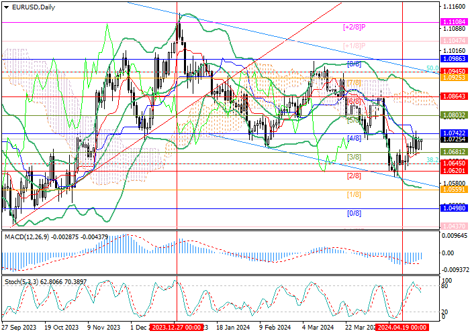Select the blue 1.04980 price label
Viewport: 470px width, 335px height.
455,208
